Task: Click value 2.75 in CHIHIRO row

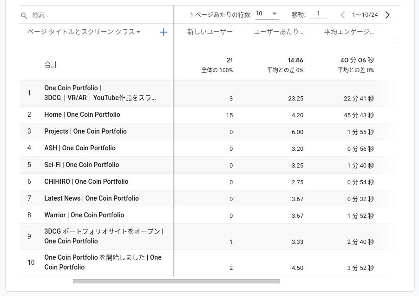Action: pos(297,182)
